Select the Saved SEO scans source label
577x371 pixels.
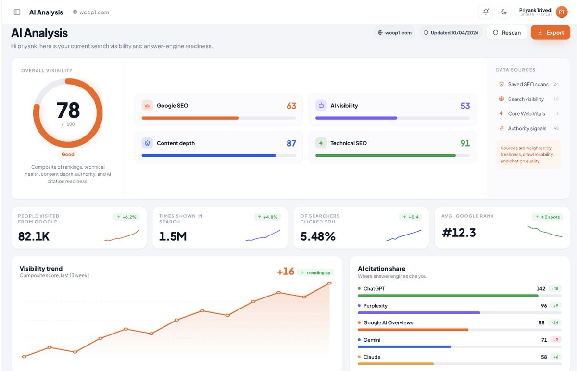(528, 84)
